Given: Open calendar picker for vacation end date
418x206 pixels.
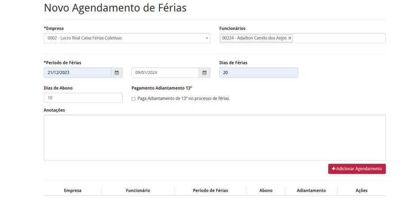Looking at the screenshot, I should tap(204, 73).
